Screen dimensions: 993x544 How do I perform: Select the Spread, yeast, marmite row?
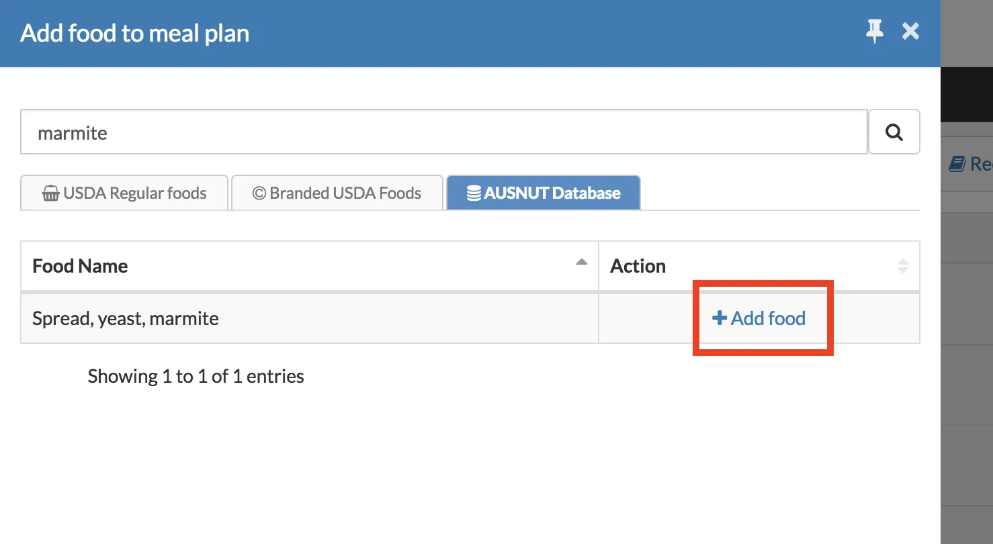126,318
